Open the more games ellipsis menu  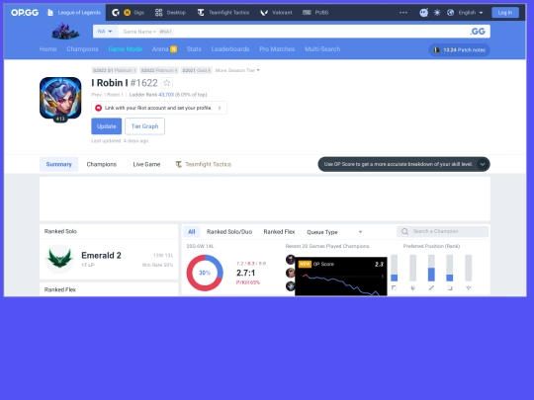click(403, 13)
